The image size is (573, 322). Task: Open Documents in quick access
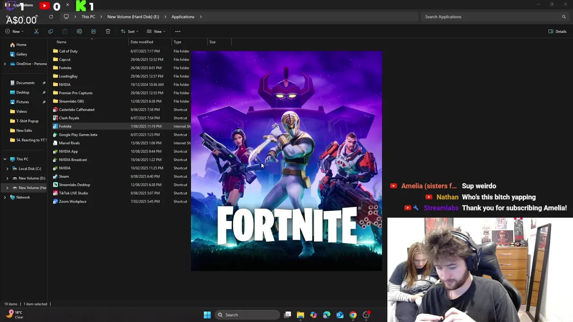25,83
